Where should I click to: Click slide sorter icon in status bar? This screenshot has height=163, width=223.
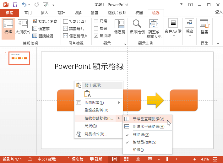tap(126, 159)
